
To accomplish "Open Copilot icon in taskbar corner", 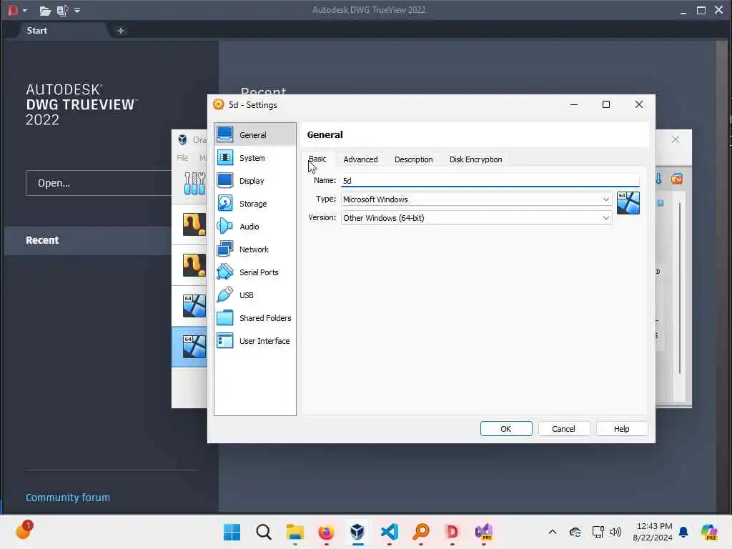I will tap(708, 532).
